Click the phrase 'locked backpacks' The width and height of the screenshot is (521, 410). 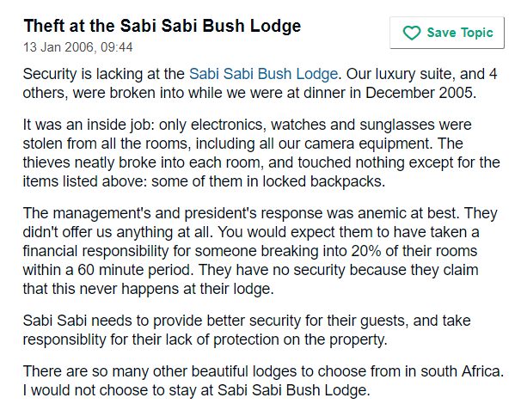pos(323,181)
